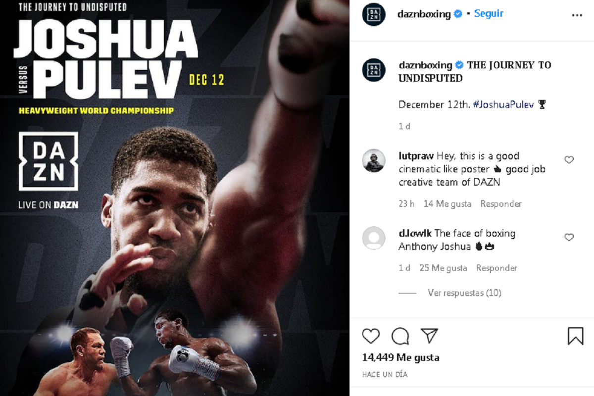The height and width of the screenshot is (396, 594).
Task: Open comment bubble icon under the post
Action: pyautogui.click(x=400, y=336)
